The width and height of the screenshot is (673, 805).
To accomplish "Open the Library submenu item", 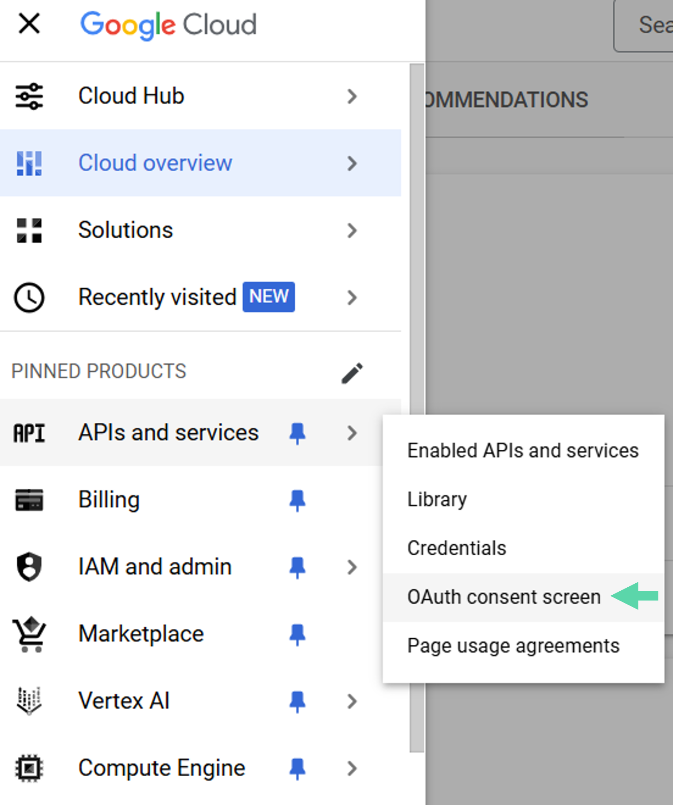I will click(x=523, y=500).
